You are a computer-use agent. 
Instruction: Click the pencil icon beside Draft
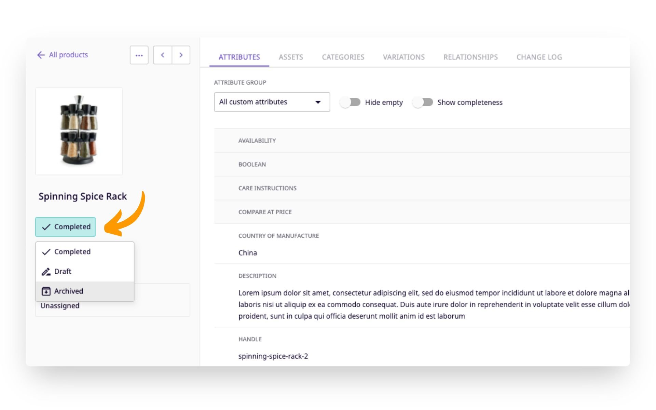pos(46,271)
